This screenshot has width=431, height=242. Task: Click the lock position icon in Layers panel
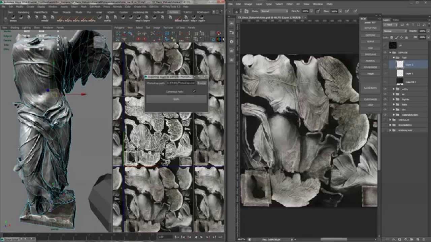click(x=401, y=37)
